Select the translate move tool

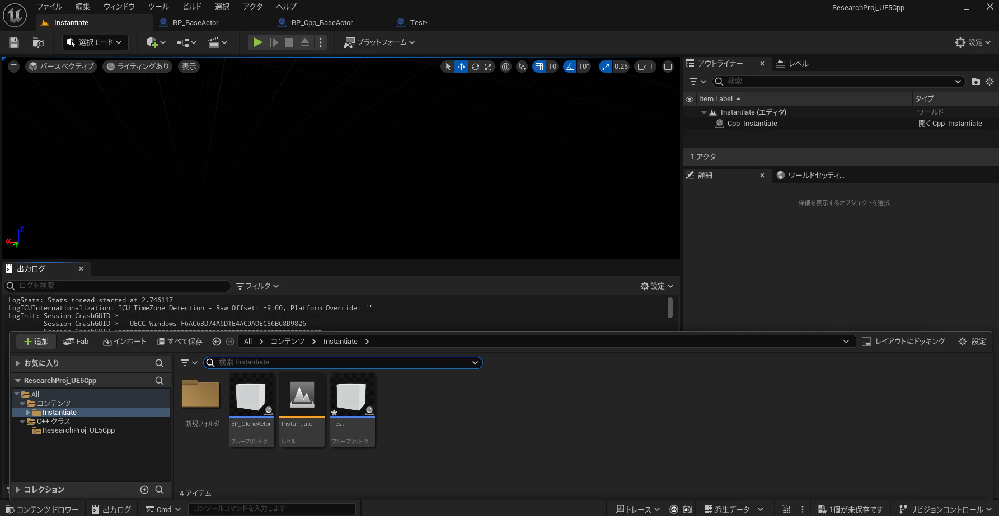[461, 67]
